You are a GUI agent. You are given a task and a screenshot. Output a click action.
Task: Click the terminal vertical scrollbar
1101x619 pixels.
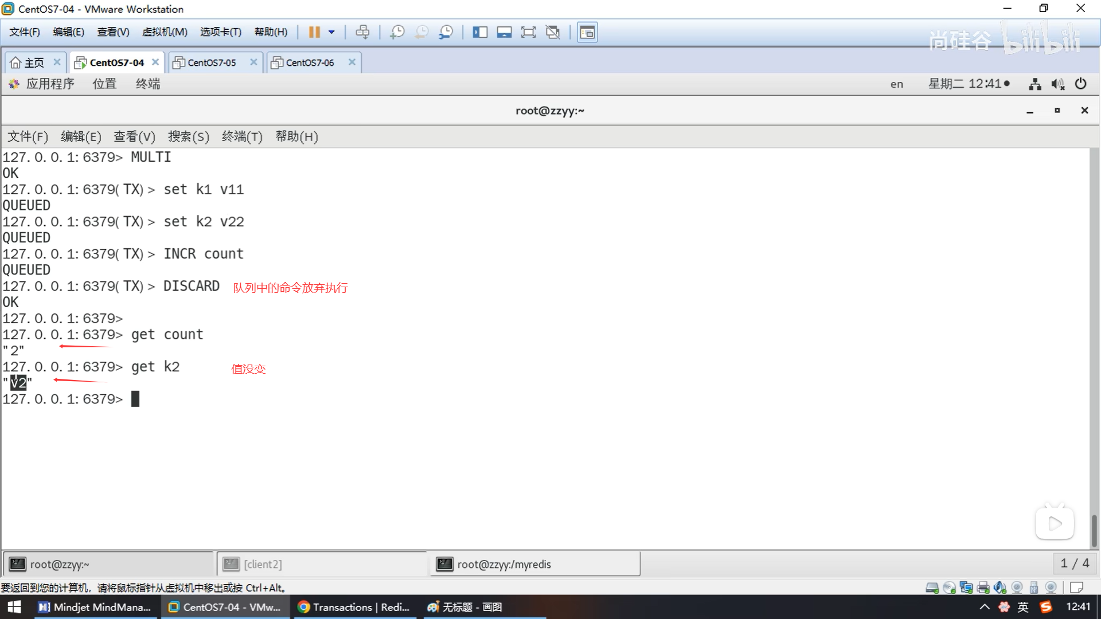[1094, 530]
